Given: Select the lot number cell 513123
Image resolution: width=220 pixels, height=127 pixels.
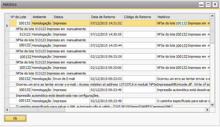Looking at the screenshot, I should coord(20,34).
